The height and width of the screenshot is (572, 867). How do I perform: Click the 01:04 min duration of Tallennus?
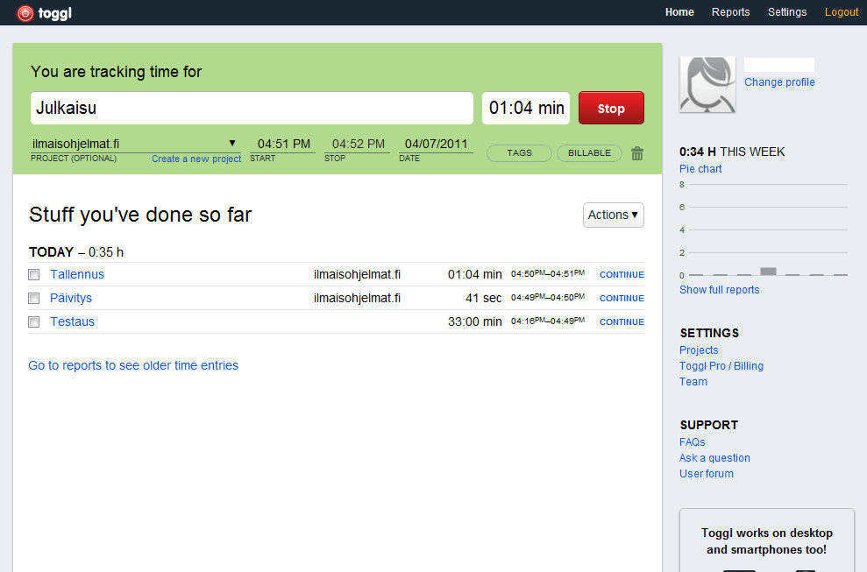tap(475, 275)
